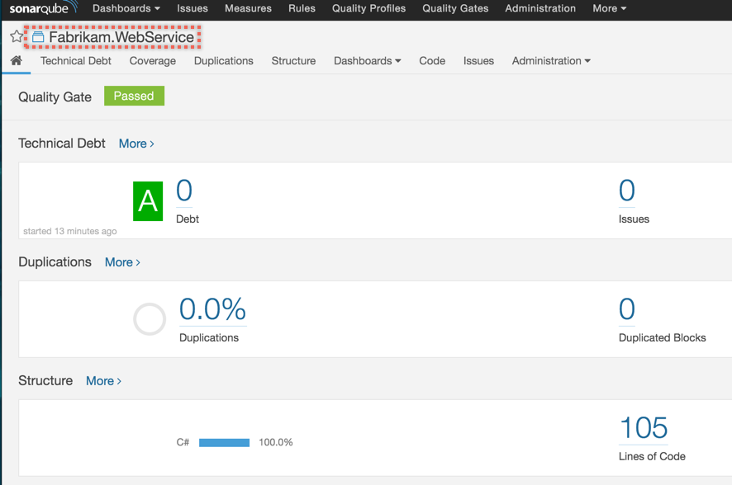
Task: Click the blue C# language bar
Action: [224, 443]
